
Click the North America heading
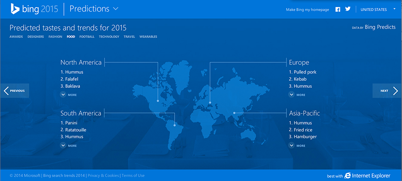click(81, 62)
